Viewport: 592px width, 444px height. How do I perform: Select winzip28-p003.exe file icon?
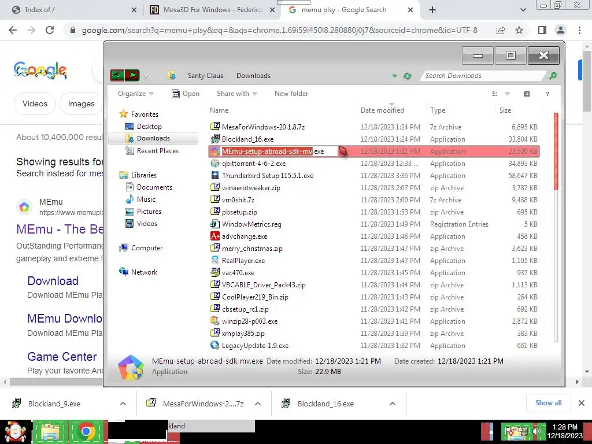pyautogui.click(x=215, y=321)
